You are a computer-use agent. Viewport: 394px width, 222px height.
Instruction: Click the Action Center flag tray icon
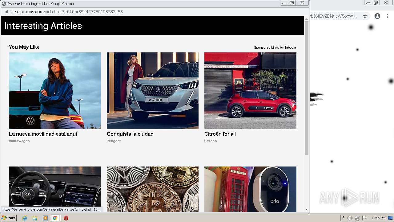365,218
